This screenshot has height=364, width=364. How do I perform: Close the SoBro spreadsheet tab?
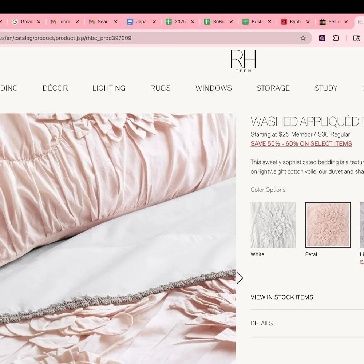point(231,21)
